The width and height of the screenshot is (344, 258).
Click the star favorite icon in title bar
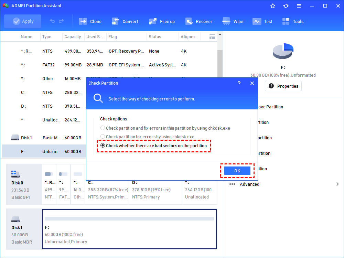(273, 6)
